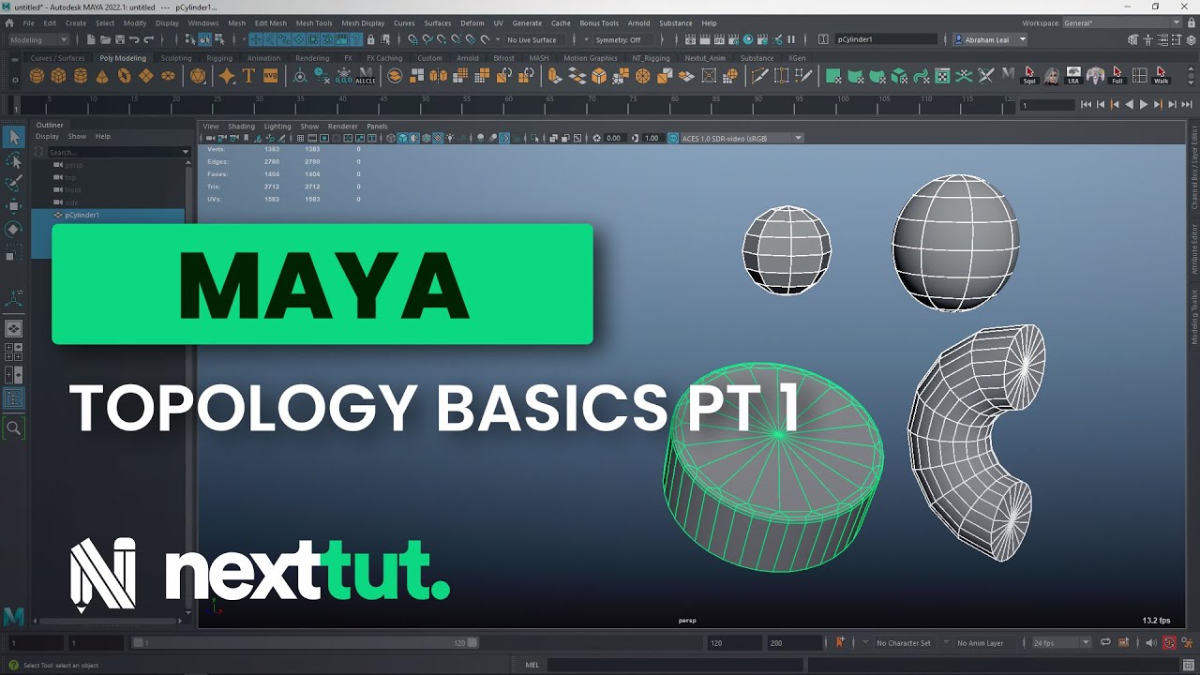Activate the Move tool in the toolbox
Image resolution: width=1200 pixels, height=675 pixels.
point(14,206)
